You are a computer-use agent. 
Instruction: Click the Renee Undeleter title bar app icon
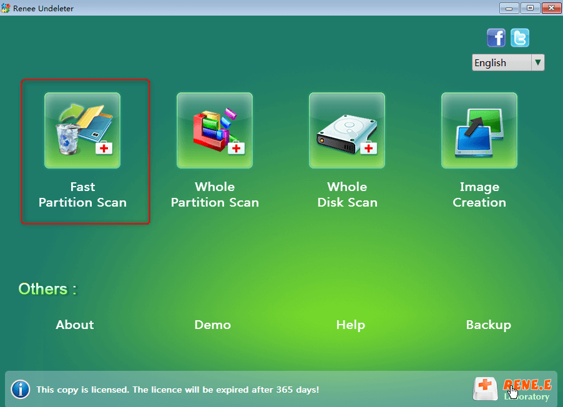click(6, 8)
